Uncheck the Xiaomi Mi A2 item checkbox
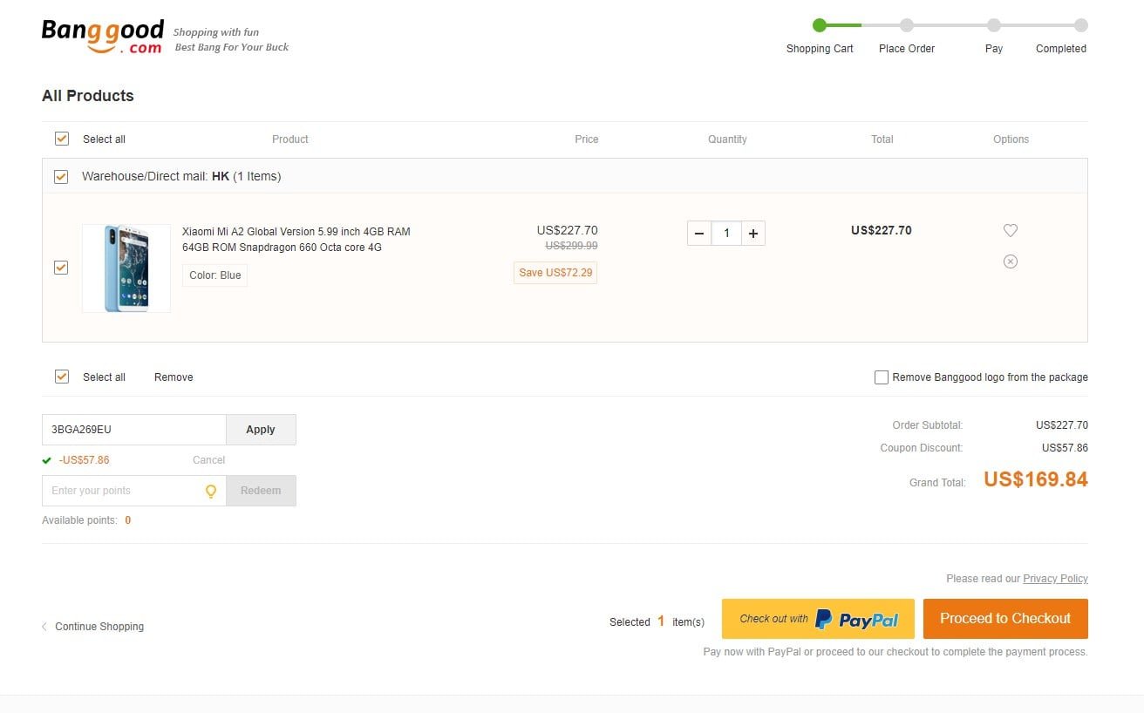1144x713 pixels. click(x=61, y=268)
